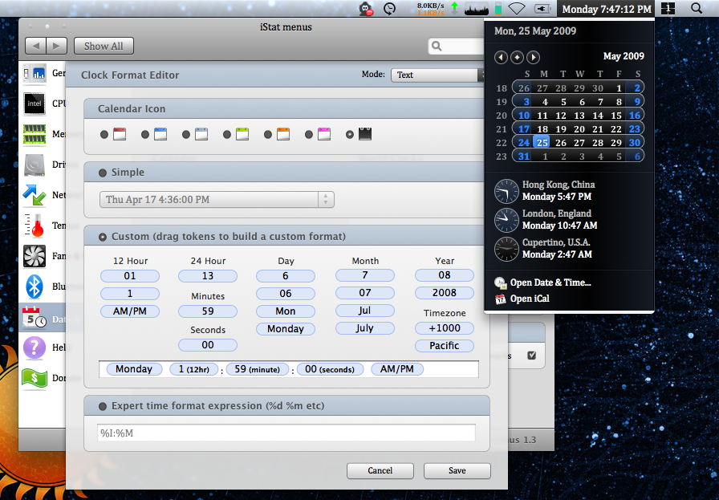Open the Temps pane thermometer icon
The height and width of the screenshot is (500, 719).
[x=35, y=226]
